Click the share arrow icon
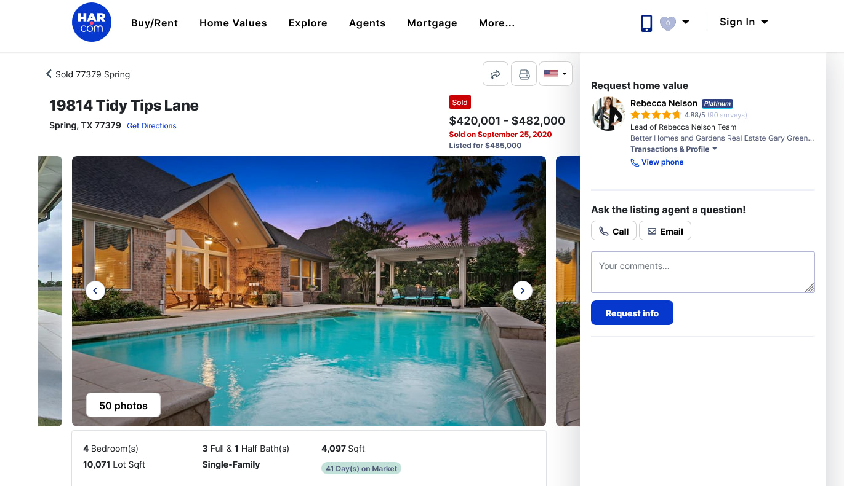The width and height of the screenshot is (844, 486). [x=496, y=74]
